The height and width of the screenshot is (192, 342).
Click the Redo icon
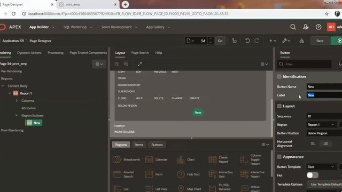click(257, 41)
